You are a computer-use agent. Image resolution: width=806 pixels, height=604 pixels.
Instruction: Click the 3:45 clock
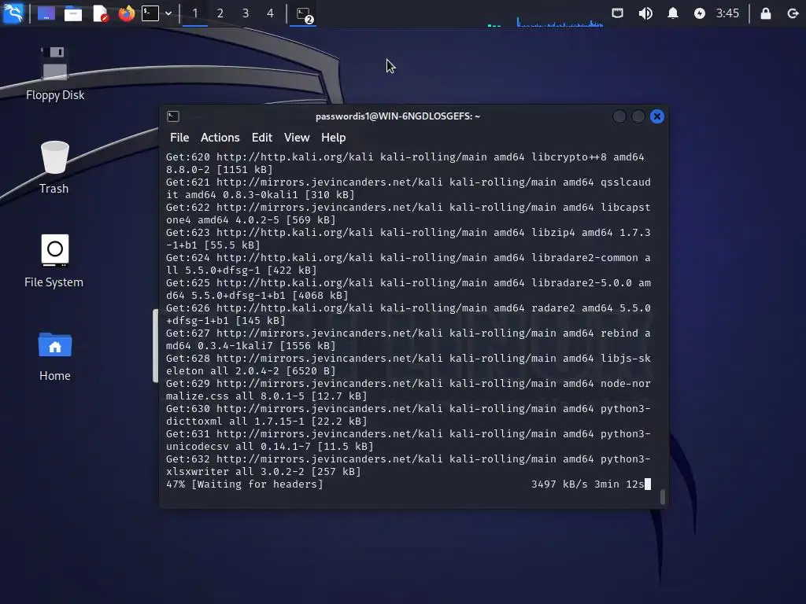(727, 13)
